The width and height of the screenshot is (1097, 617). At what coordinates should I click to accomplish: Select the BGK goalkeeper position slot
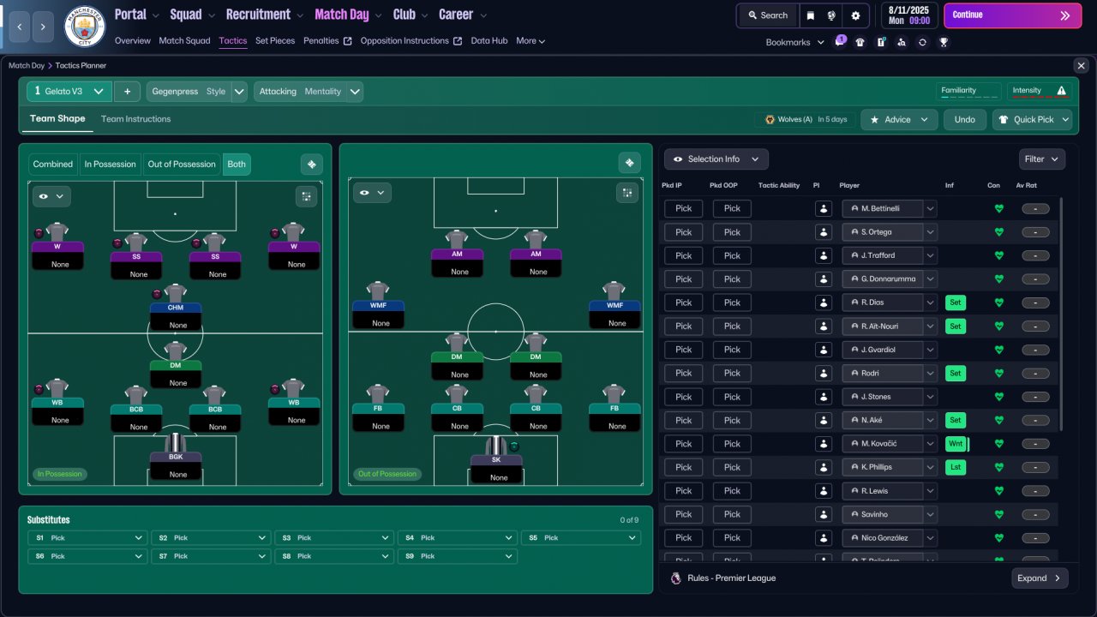[176, 457]
